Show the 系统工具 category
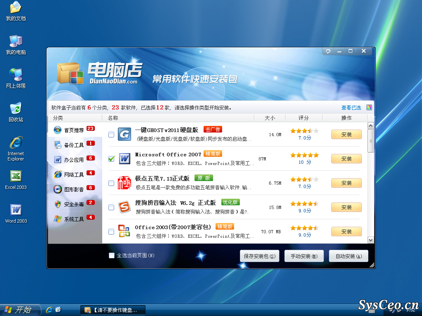 [75, 219]
